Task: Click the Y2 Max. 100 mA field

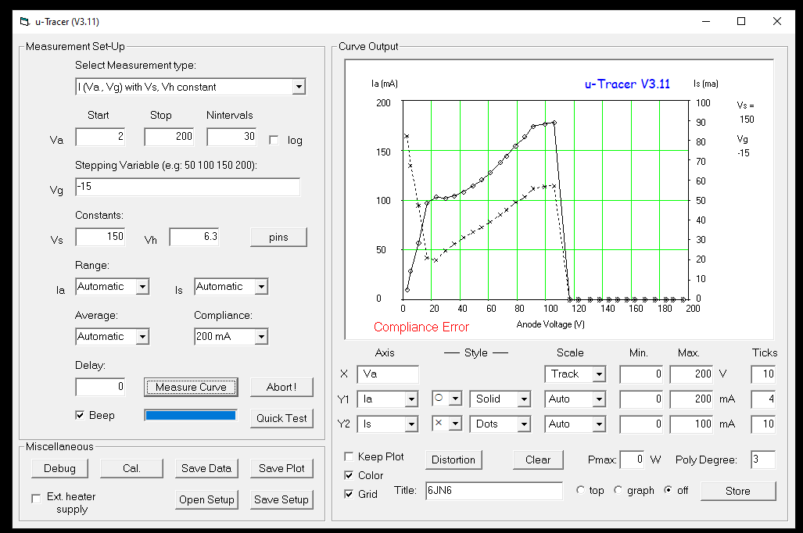Action: coord(691,424)
